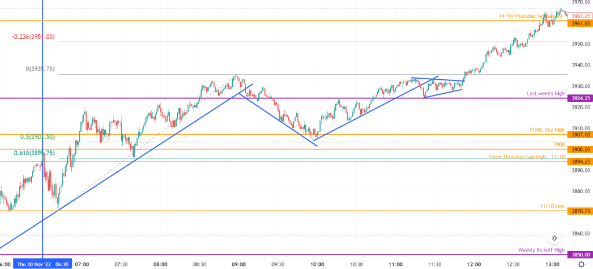The image size is (593, 269).
Task: Click the 3850.00 purple price tag
Action: [580, 255]
